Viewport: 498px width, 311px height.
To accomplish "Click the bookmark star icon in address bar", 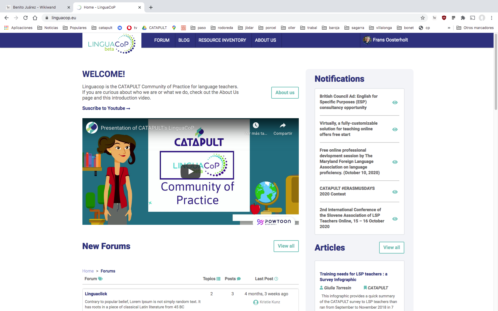I will pyautogui.click(x=423, y=18).
